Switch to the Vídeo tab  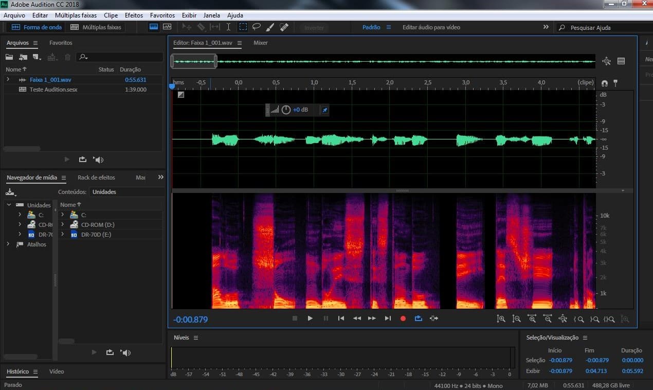pyautogui.click(x=57, y=371)
